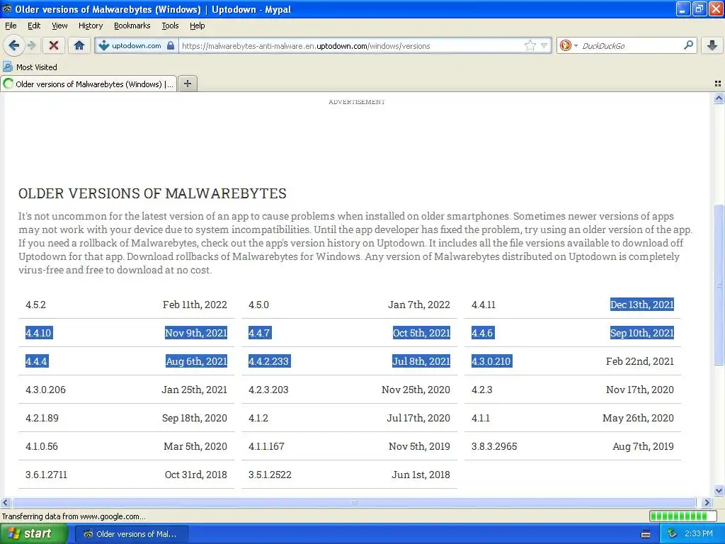Click the date Jan 7th, 2022
This screenshot has height=544, width=725.
coord(419,305)
